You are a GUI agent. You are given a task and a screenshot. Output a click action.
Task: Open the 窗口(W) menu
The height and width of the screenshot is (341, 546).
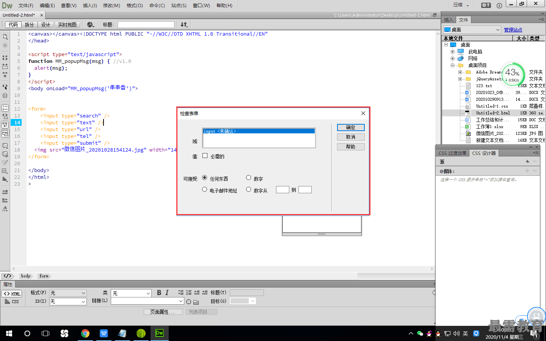pyautogui.click(x=201, y=5)
